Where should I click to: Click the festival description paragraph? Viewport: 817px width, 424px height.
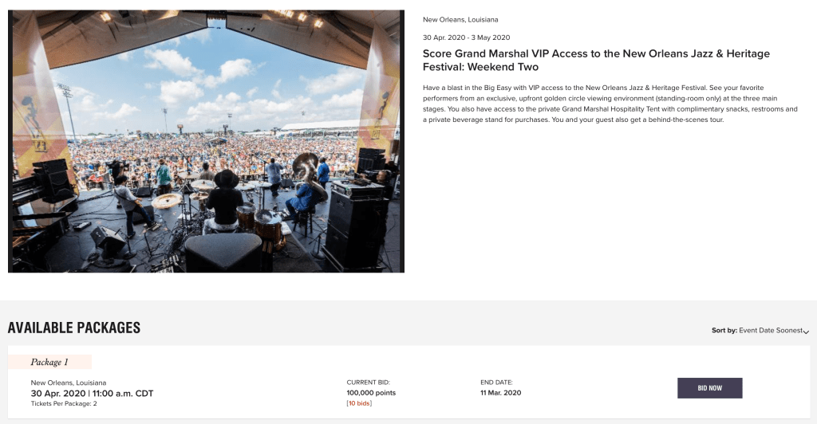[610, 104]
